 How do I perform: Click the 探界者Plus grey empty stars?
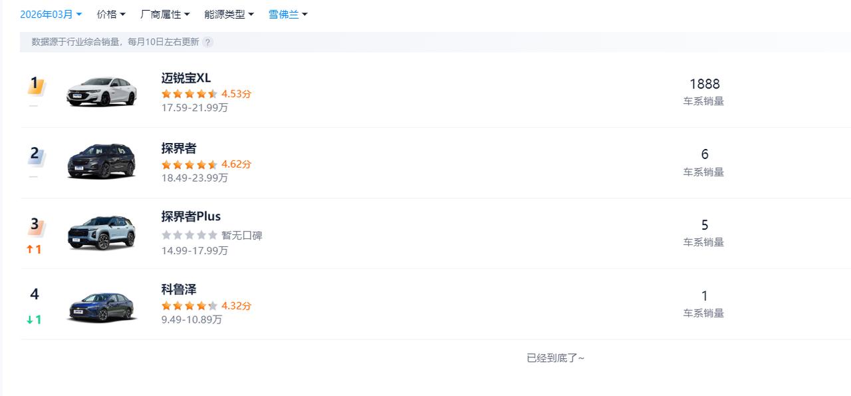pos(189,235)
